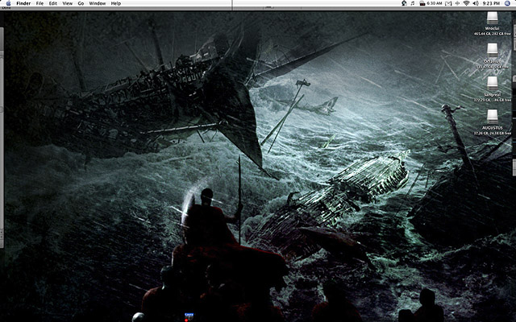The height and width of the screenshot is (322, 516).
Task: Click the small crosshair menu bar icon
Action: coord(457,3)
